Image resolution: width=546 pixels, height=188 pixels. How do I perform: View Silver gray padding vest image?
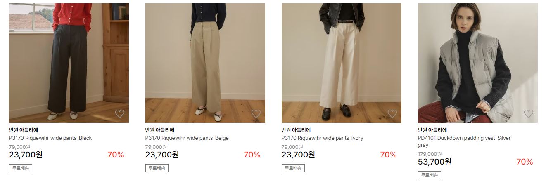[x=478, y=63]
